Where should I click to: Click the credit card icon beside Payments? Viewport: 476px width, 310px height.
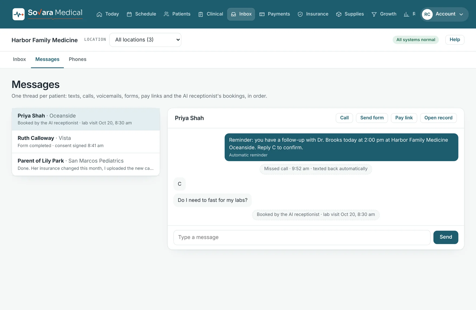point(262,14)
